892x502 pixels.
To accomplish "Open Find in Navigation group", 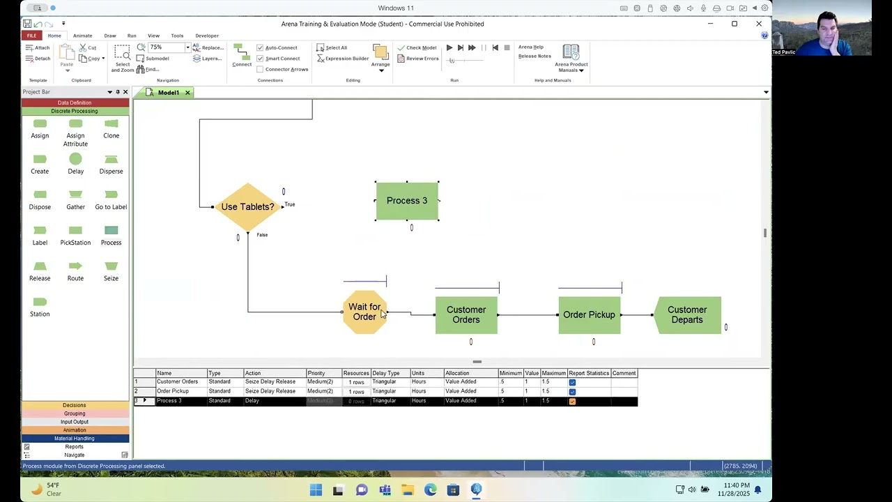I will 148,69.
